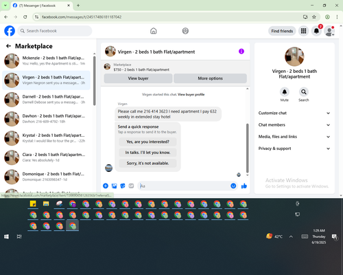Open more actions plus icon in composer
Image resolution: width=343 pixels, height=275 pixels.
click(106, 186)
